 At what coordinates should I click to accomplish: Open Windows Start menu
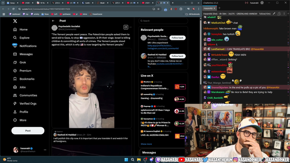tap(126, 160)
